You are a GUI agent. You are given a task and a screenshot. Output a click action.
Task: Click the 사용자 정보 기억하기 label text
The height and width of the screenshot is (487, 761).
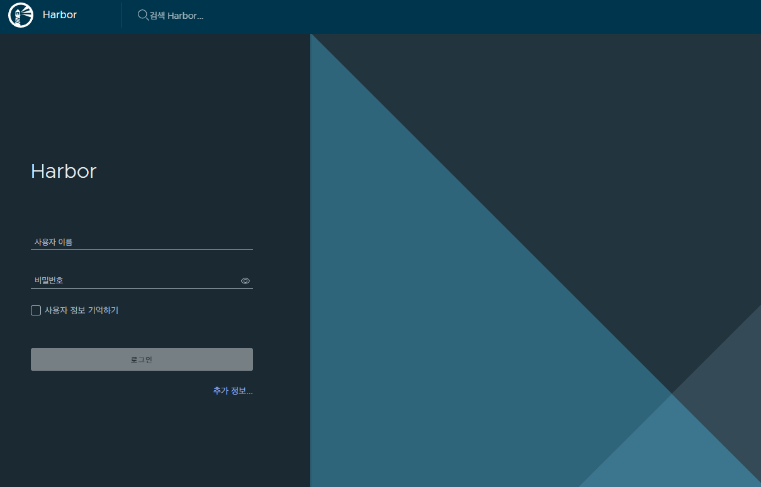81,310
